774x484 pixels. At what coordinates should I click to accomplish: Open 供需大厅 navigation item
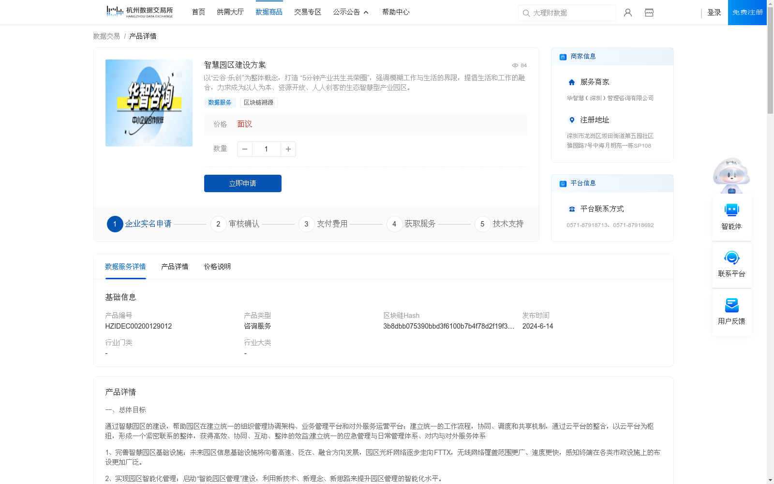point(230,12)
